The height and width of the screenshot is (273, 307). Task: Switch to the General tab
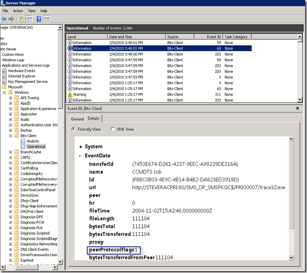(77, 119)
